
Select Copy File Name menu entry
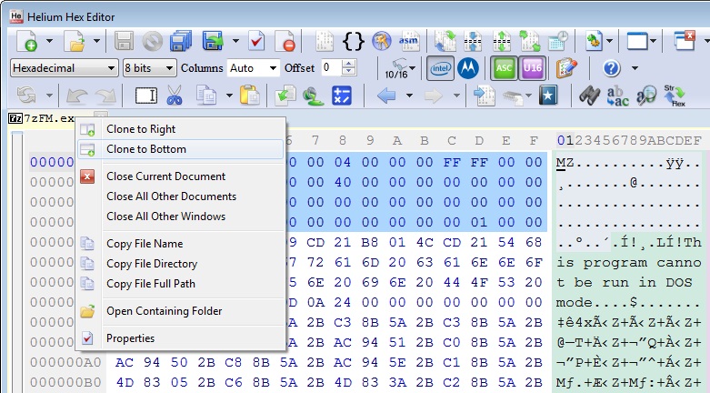click(181, 244)
